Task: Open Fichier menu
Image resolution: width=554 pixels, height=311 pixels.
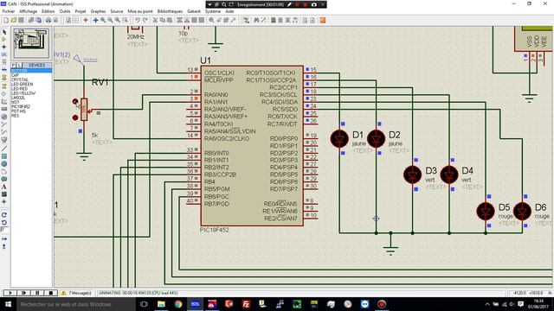Action: click(x=9, y=11)
